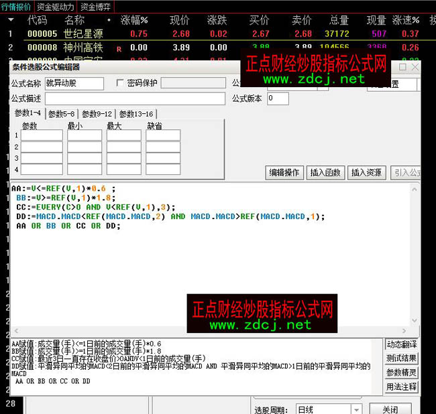Screen dimensions: 436x414
Task: Close the formula editor with X icon
Action: [416, 67]
